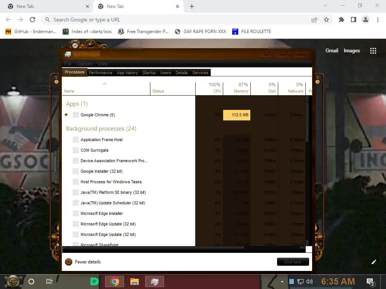Image resolution: width=386 pixels, height=289 pixels.
Task: Expand the Google Chrome (5) process group
Action: pyautogui.click(x=66, y=114)
